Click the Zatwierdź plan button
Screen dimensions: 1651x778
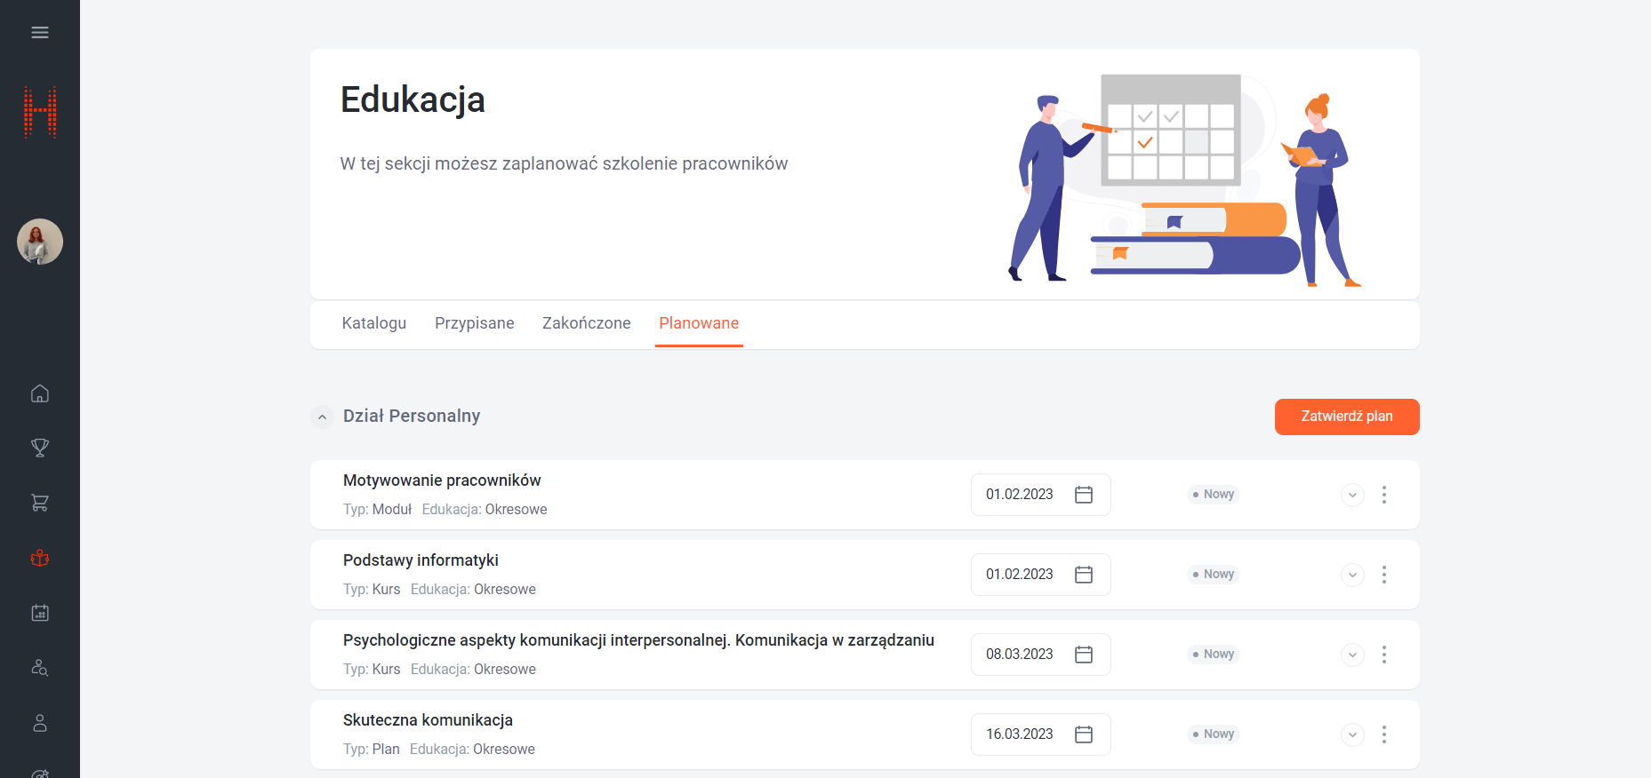pos(1346,417)
